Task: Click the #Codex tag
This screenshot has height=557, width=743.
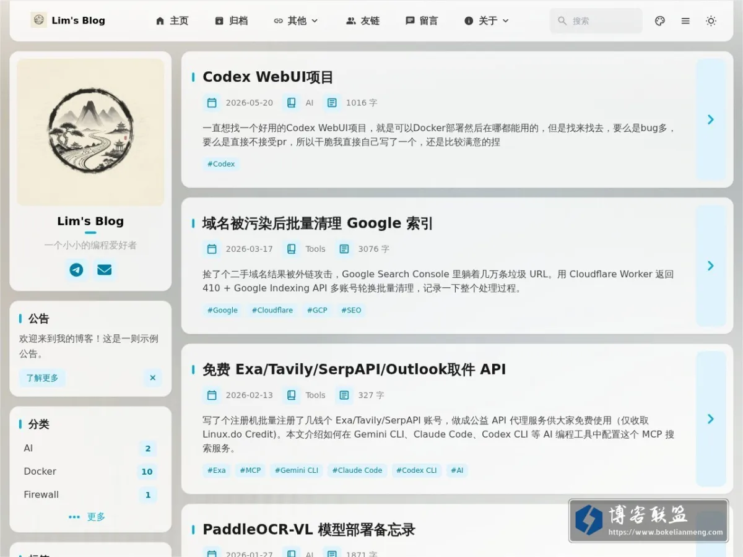Action: (x=221, y=164)
